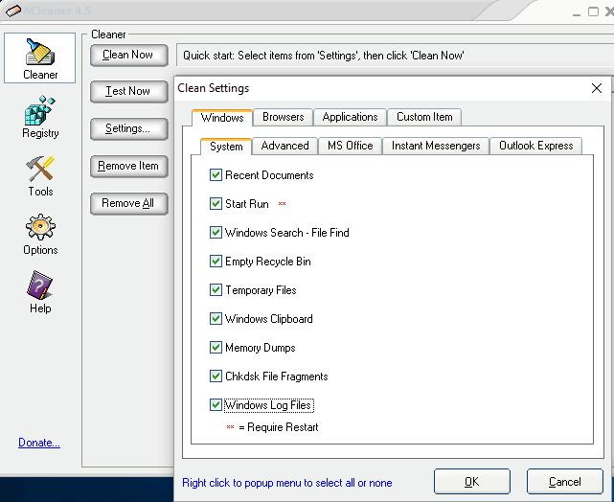This screenshot has height=502, width=614.
Task: Open the Options gear icon
Action: click(x=40, y=227)
